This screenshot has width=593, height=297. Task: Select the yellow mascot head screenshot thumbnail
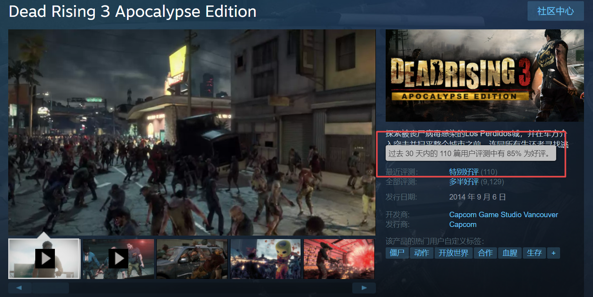[x=266, y=259]
